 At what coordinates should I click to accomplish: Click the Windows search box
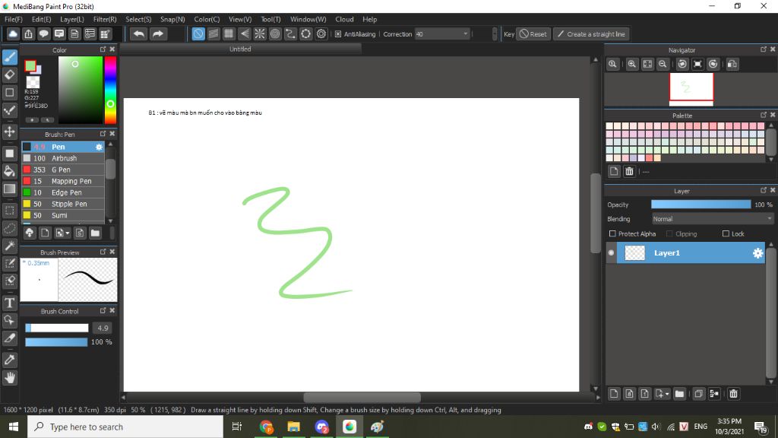(x=125, y=427)
